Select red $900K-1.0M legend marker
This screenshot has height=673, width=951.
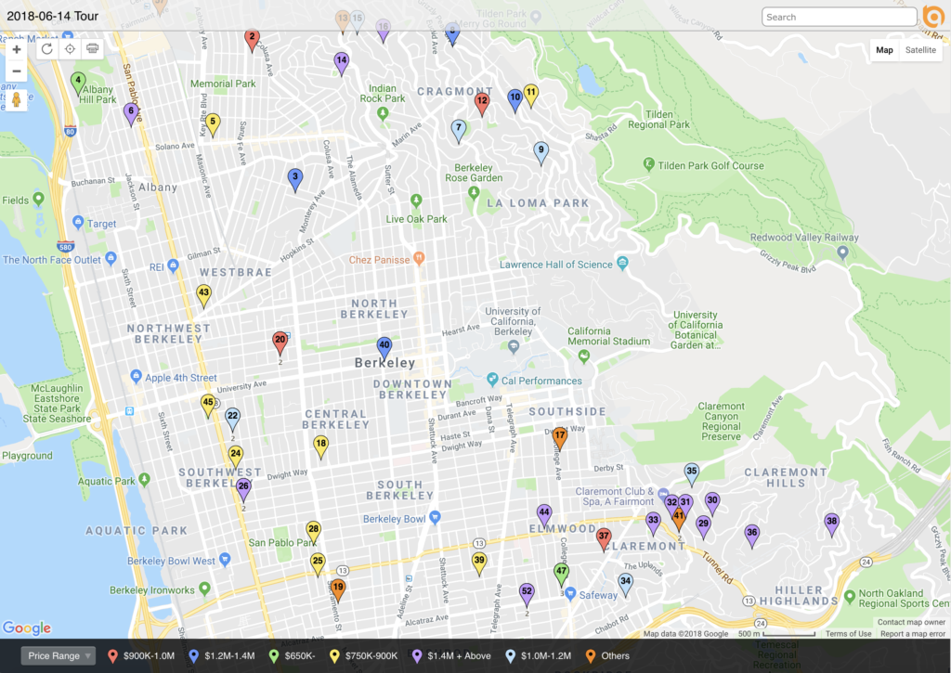point(112,656)
